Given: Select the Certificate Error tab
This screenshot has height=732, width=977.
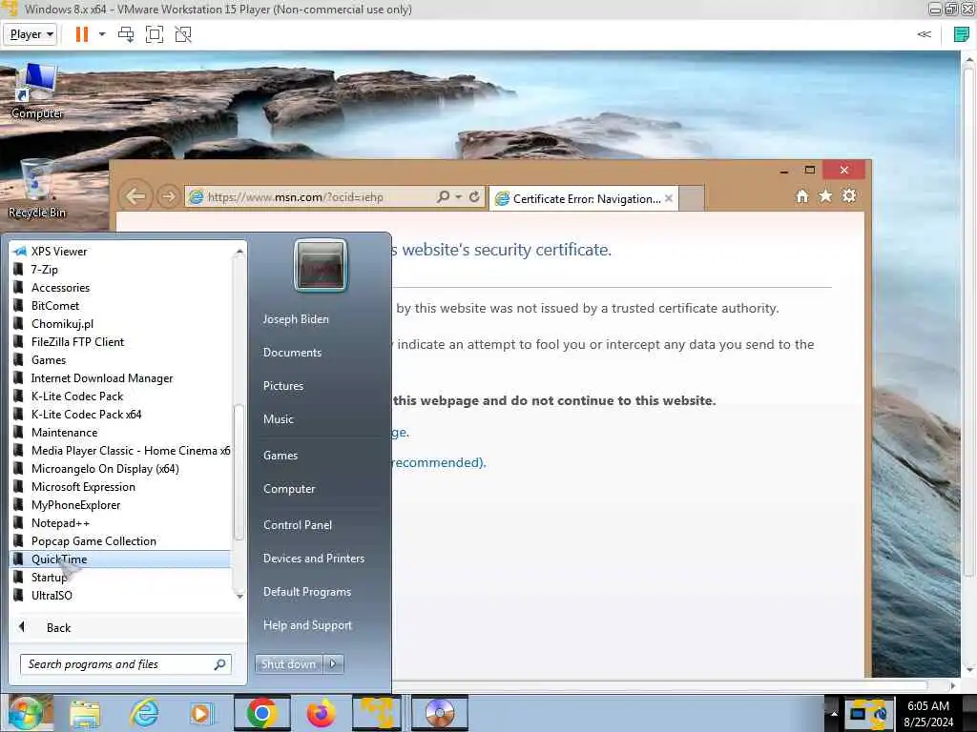Looking at the screenshot, I should coord(584,198).
